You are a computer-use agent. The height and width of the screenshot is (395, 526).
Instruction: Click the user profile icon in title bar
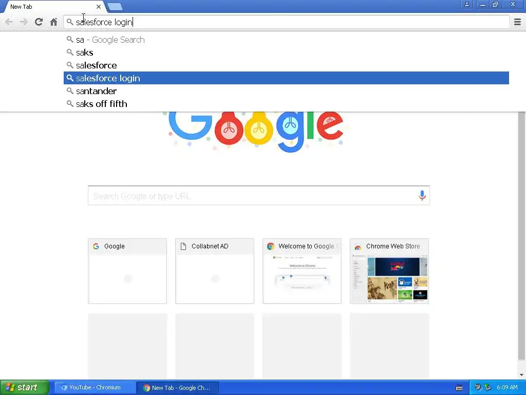click(466, 4)
